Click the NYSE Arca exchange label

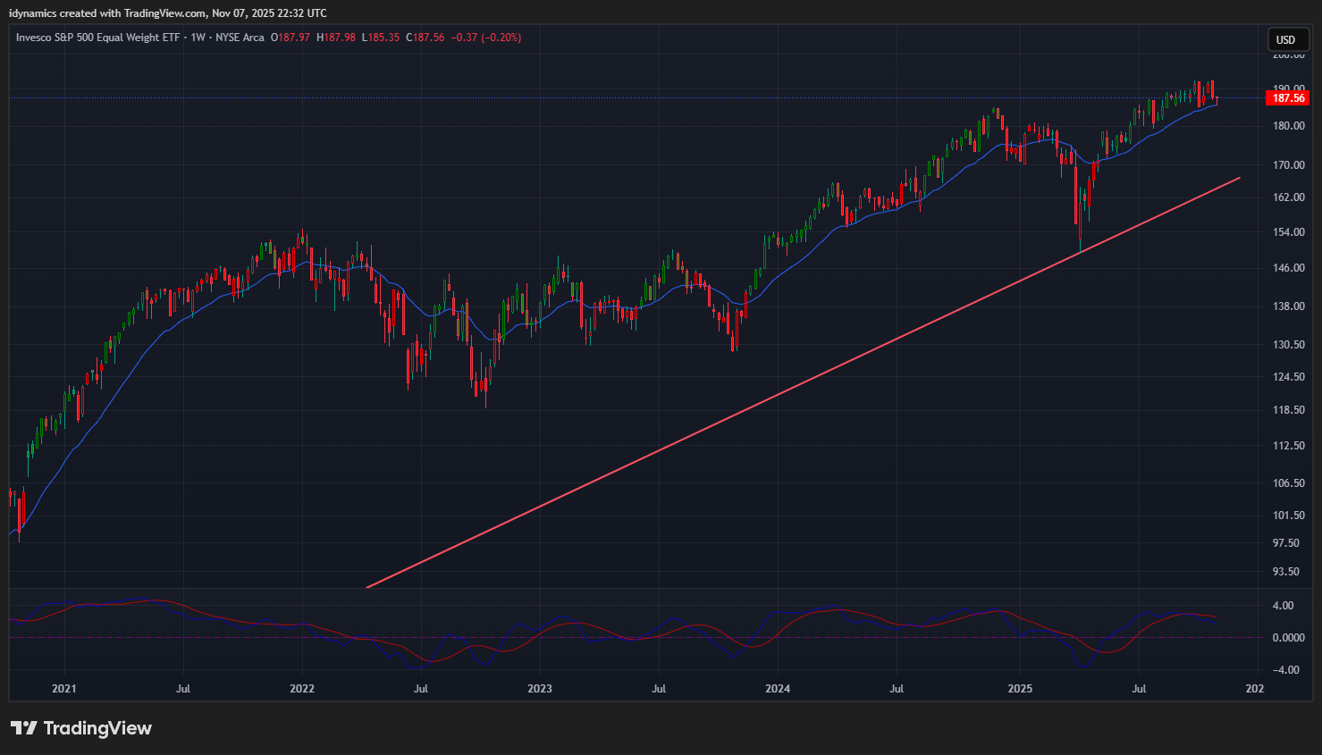[x=240, y=38]
